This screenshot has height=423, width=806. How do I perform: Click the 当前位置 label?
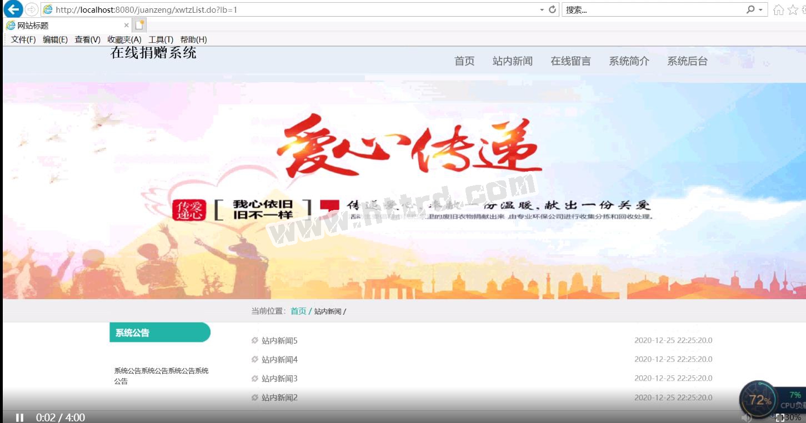(x=268, y=311)
